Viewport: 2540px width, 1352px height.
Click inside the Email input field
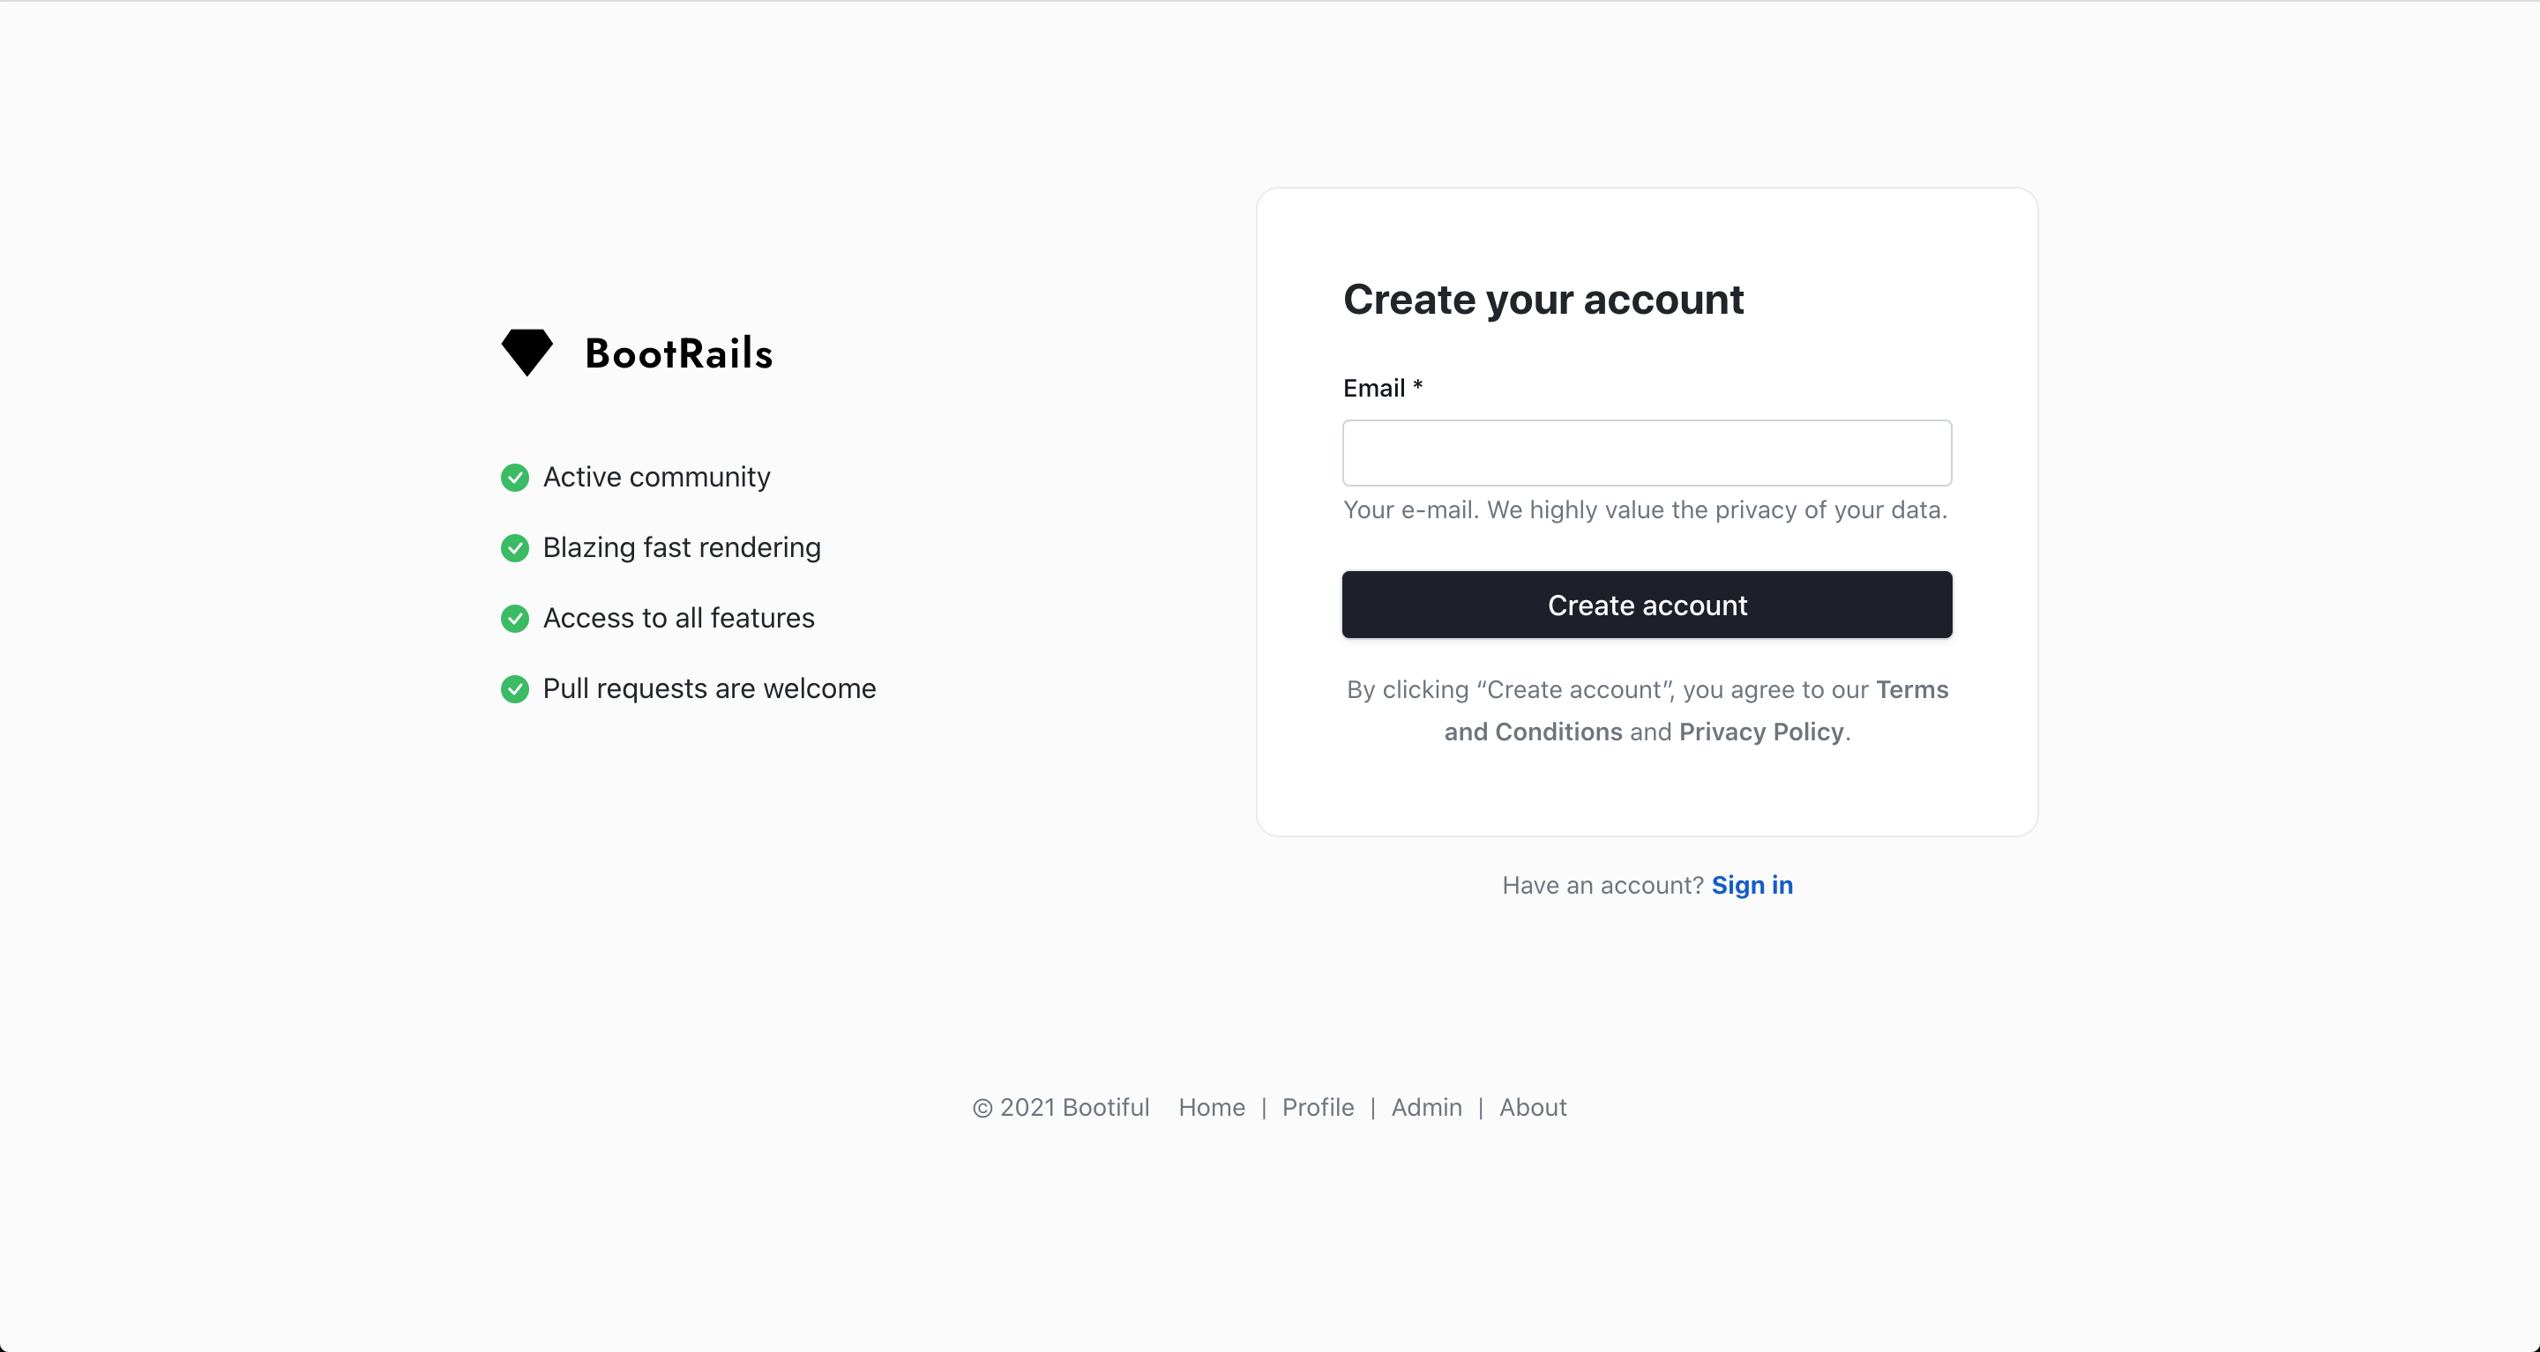[x=1647, y=453]
